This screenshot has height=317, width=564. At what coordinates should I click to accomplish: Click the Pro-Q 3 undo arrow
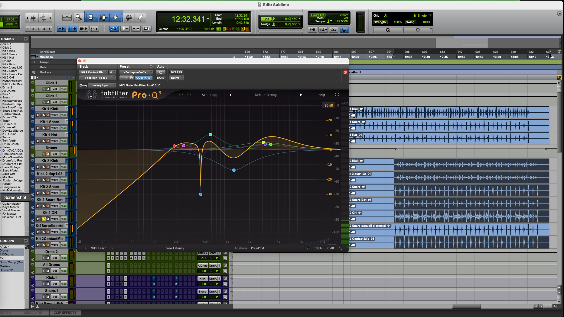tap(181, 95)
